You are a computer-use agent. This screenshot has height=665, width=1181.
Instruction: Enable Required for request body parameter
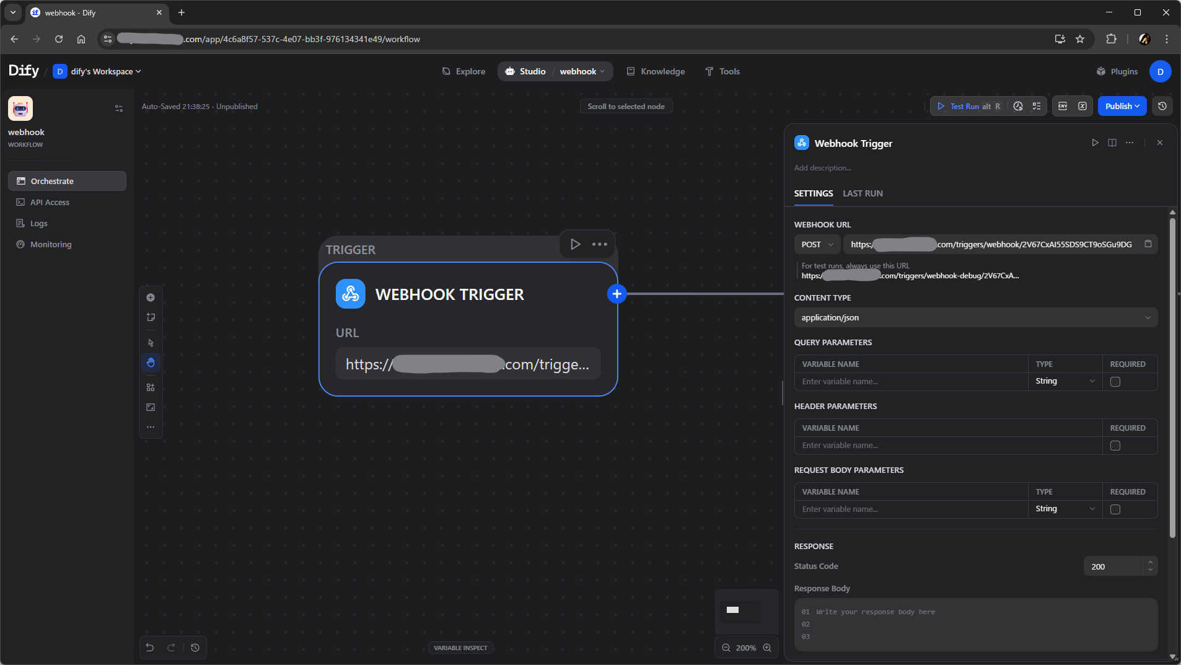tap(1115, 509)
